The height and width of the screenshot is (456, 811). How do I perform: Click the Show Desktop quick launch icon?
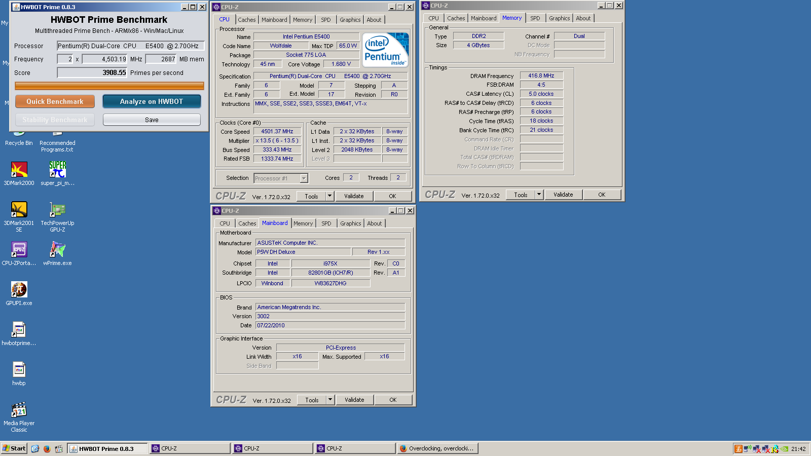35,448
